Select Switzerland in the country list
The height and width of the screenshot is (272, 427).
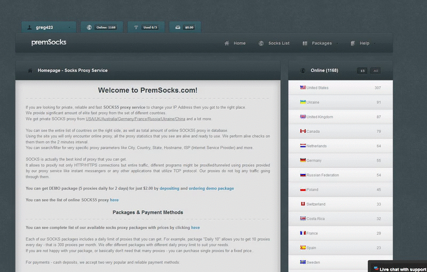341,204
